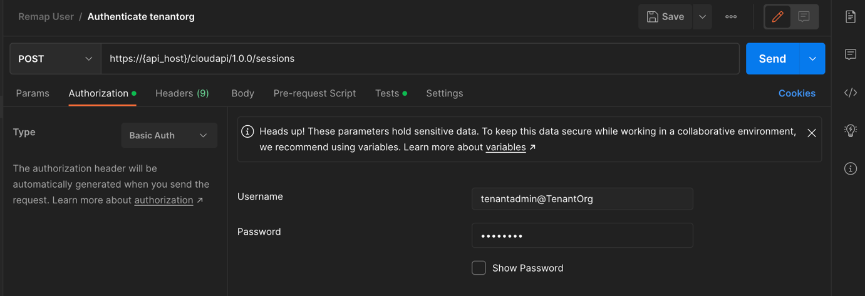This screenshot has height=296, width=865.
Task: Switch to the Headers tab
Action: (182, 93)
